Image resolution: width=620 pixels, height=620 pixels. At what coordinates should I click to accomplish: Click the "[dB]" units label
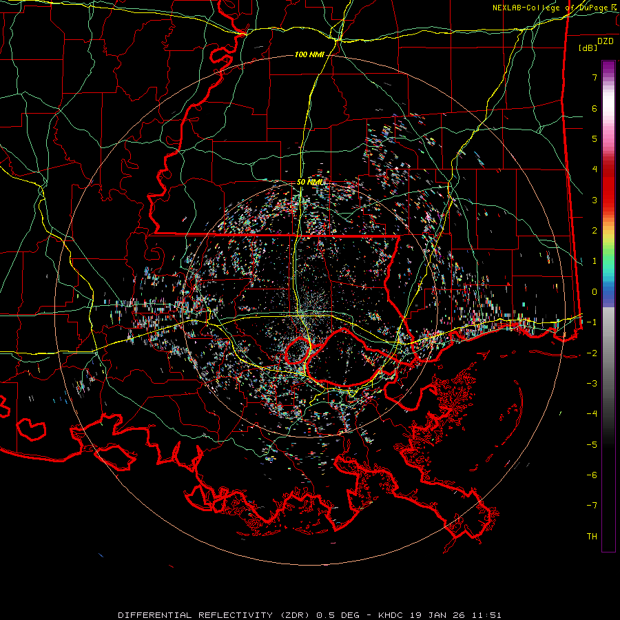[588, 48]
